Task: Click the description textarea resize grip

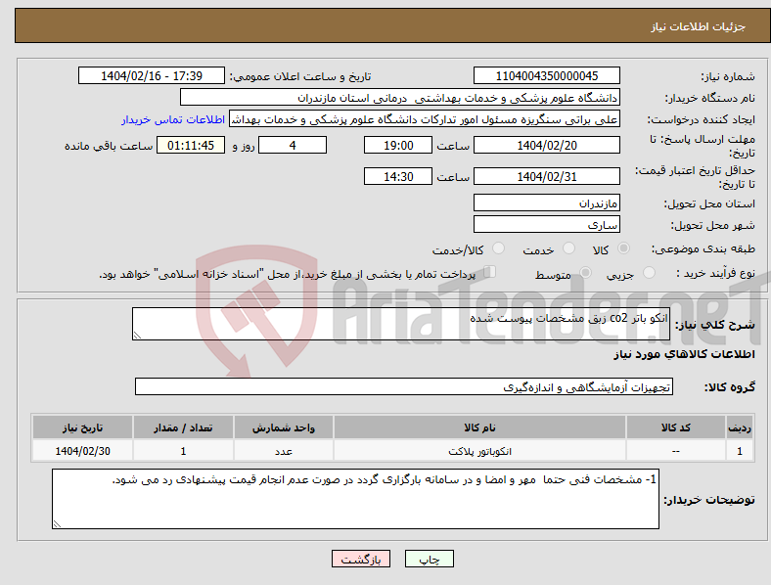Action: [x=137, y=336]
